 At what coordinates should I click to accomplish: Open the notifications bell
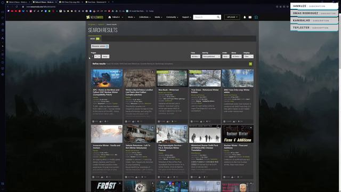coord(245,17)
